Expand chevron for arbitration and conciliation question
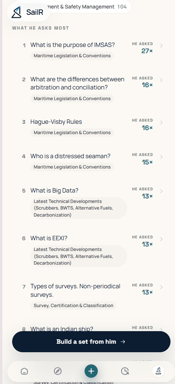Viewport: 175px width, 384px height. 161,80
